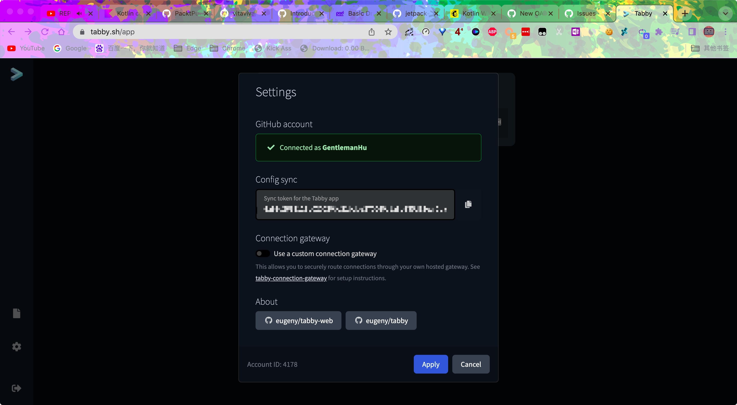737x405 pixels.
Task: Click the share icon in the address bar
Action: tap(371, 32)
